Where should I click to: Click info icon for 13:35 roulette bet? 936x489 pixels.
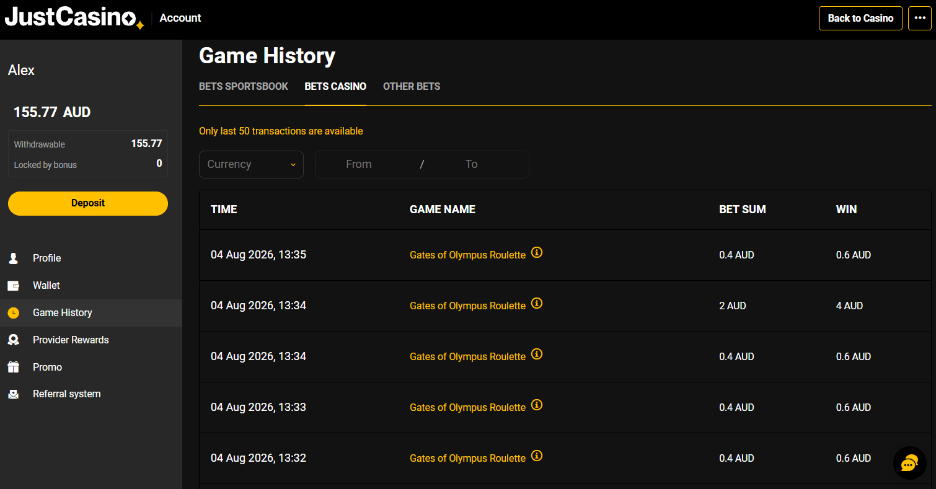pos(537,252)
